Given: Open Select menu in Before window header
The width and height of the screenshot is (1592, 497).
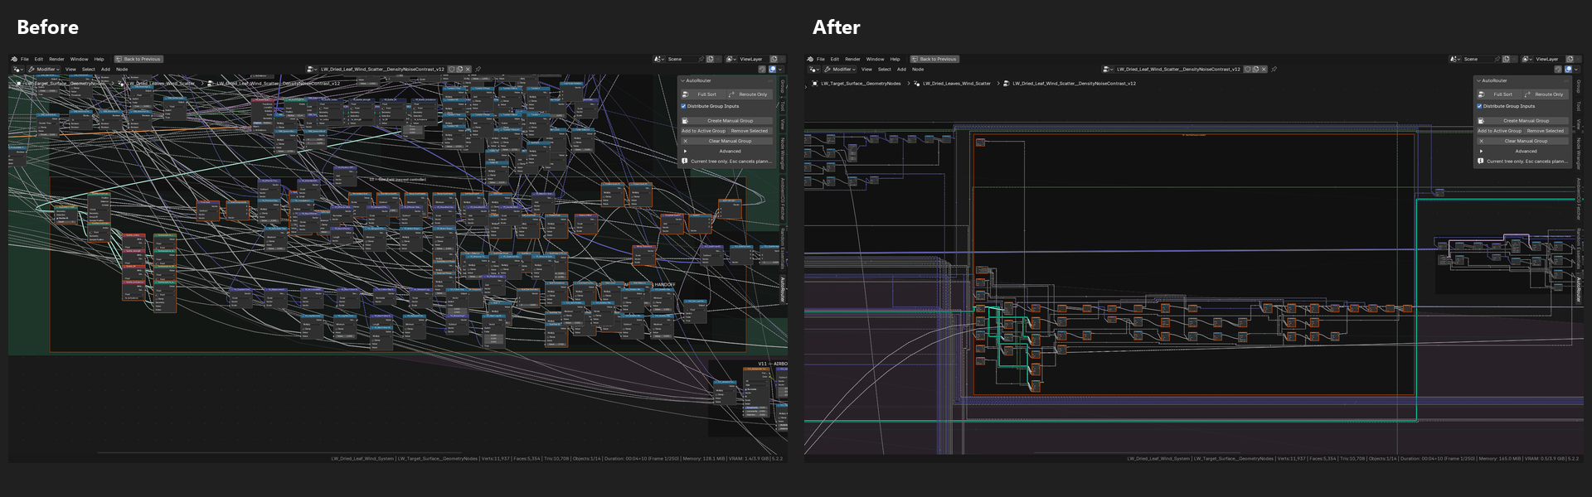Looking at the screenshot, I should [x=88, y=70].
